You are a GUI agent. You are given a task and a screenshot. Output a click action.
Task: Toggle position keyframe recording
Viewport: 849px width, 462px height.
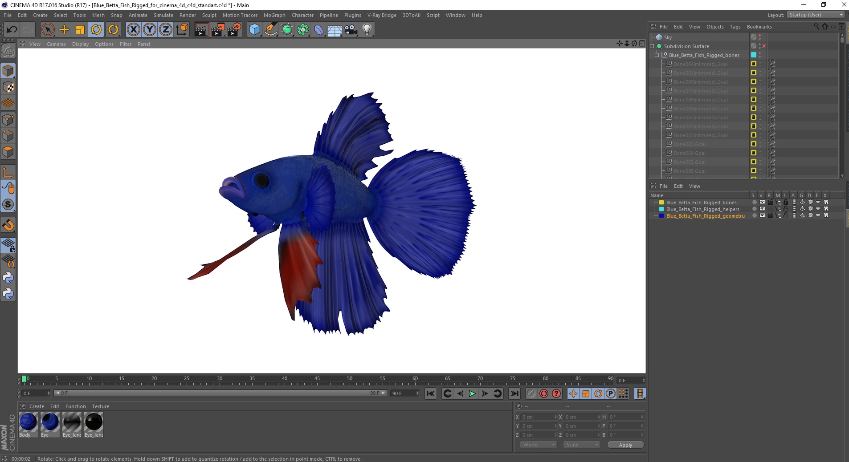pyautogui.click(x=573, y=393)
